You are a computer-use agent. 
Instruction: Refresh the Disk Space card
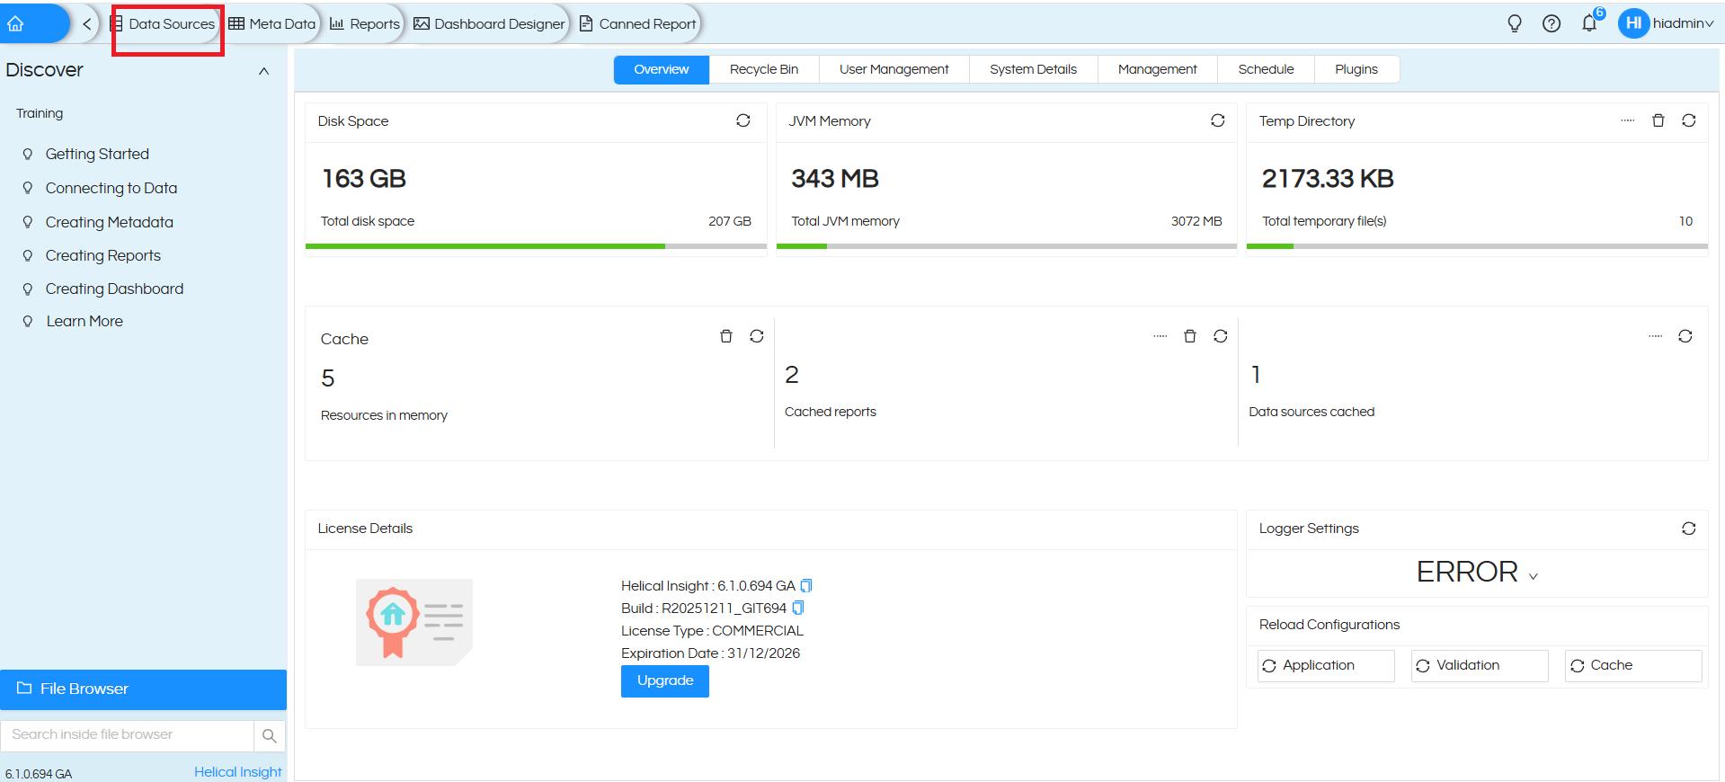[x=743, y=120]
